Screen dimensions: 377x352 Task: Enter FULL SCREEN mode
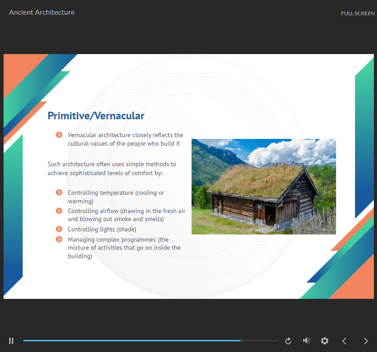click(x=358, y=13)
